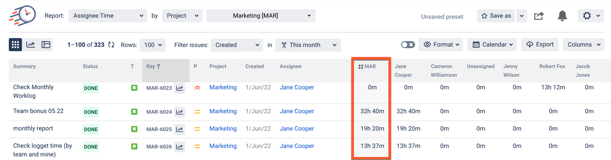Click the 32h 40m value under Jane Cooper
This screenshot has width=611, height=160.
[x=408, y=111]
